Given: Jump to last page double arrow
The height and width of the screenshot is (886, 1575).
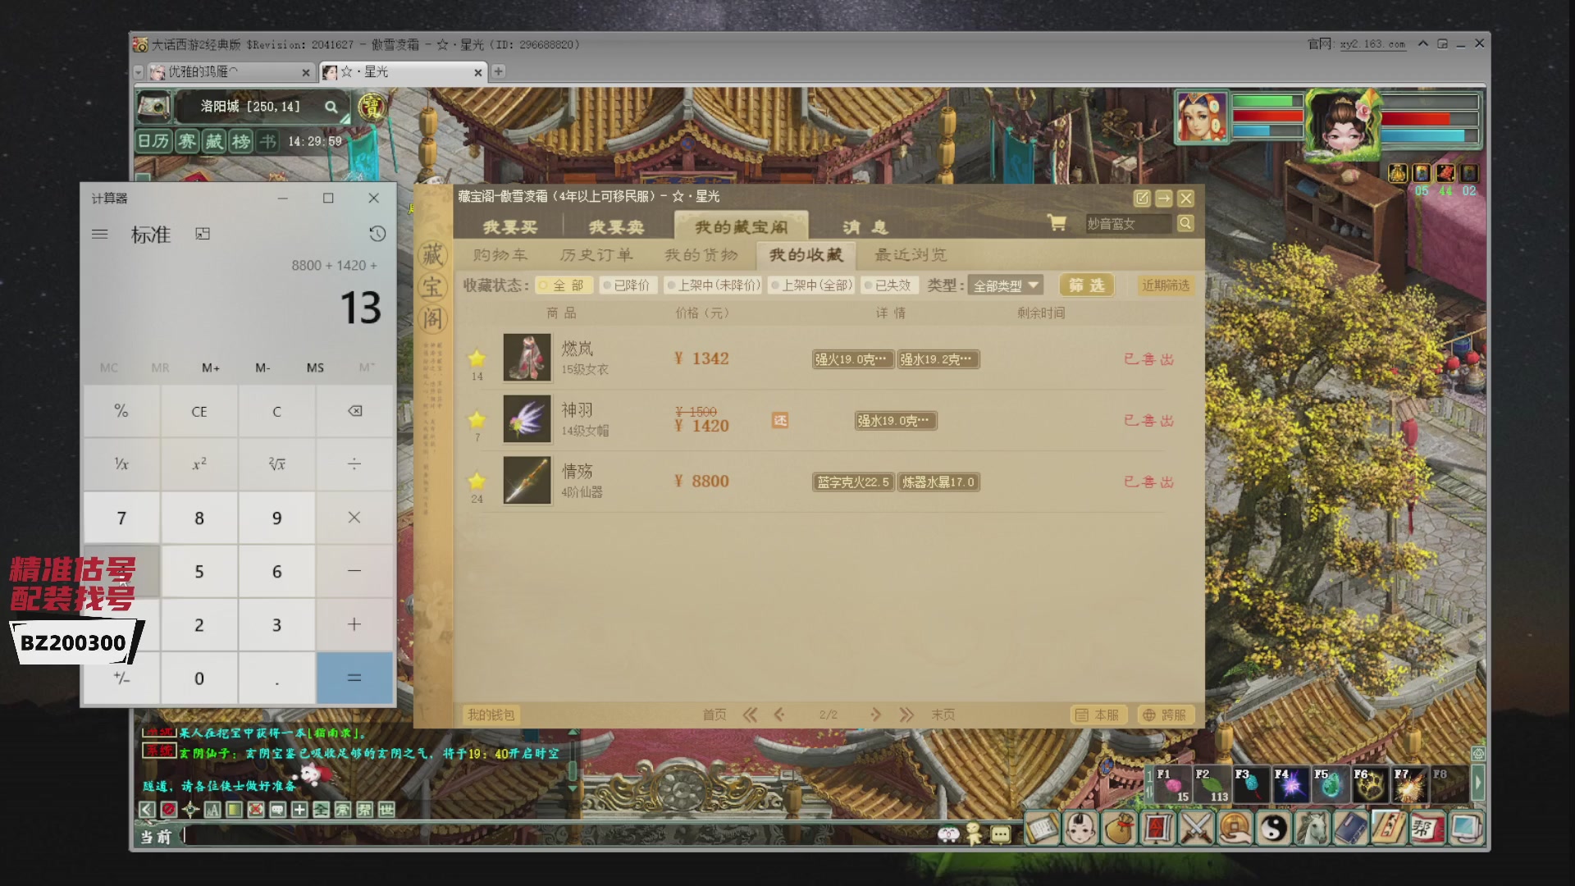Looking at the screenshot, I should pos(906,715).
